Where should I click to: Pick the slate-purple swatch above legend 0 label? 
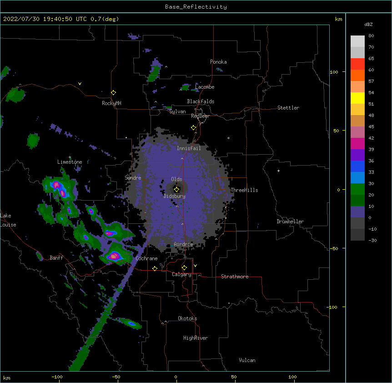coord(357,212)
